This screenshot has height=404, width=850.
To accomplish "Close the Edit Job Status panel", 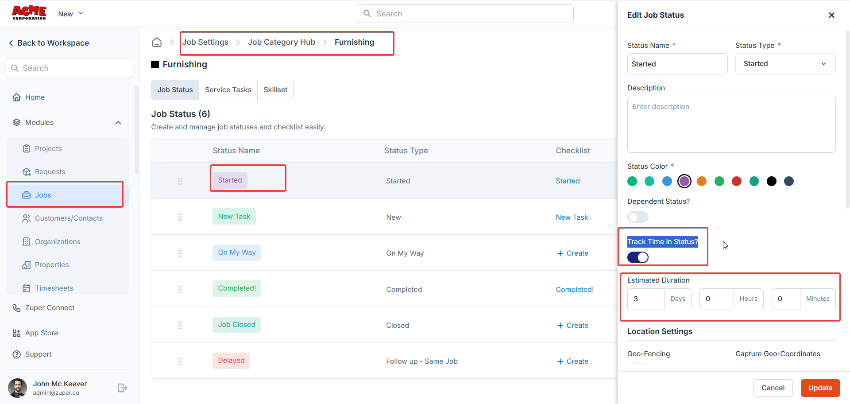I will 832,15.
